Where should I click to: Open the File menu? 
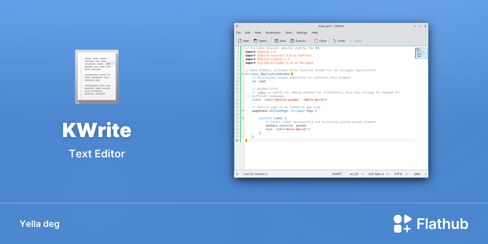tap(239, 33)
